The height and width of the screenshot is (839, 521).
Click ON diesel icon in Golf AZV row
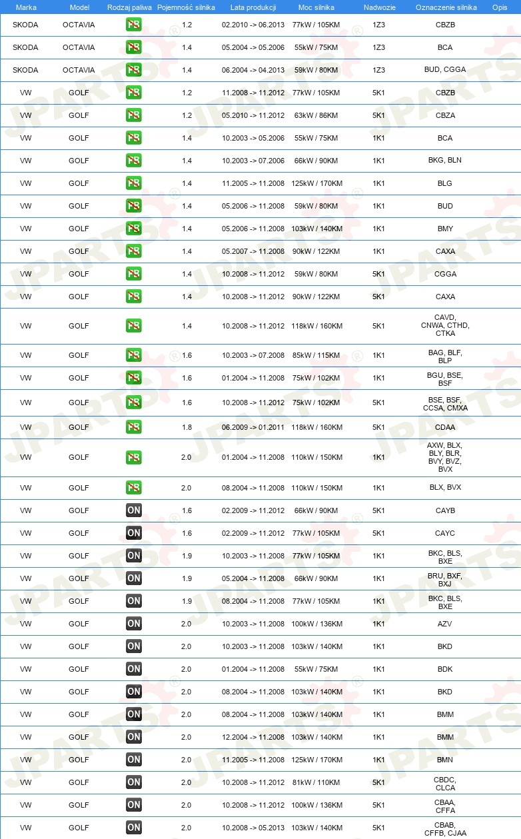pos(134,624)
